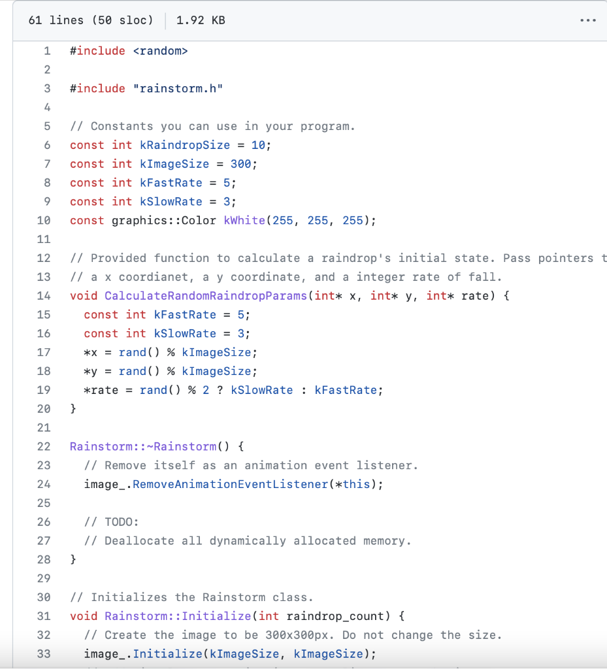Click line number 31
This screenshot has height=669, width=607.
pyautogui.click(x=44, y=616)
